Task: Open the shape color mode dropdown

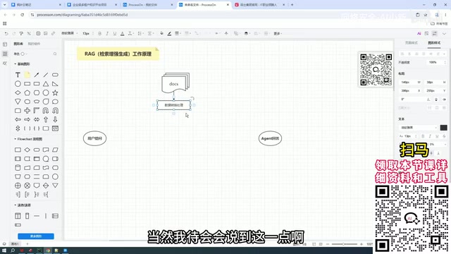Action: (20, 54)
